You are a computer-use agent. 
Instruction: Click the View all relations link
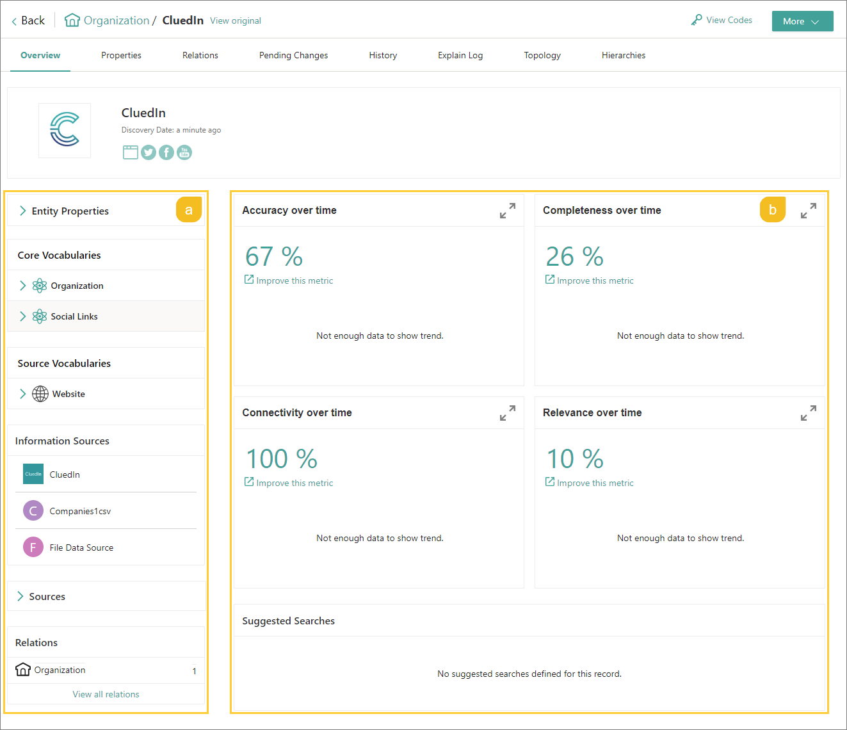[x=106, y=694]
